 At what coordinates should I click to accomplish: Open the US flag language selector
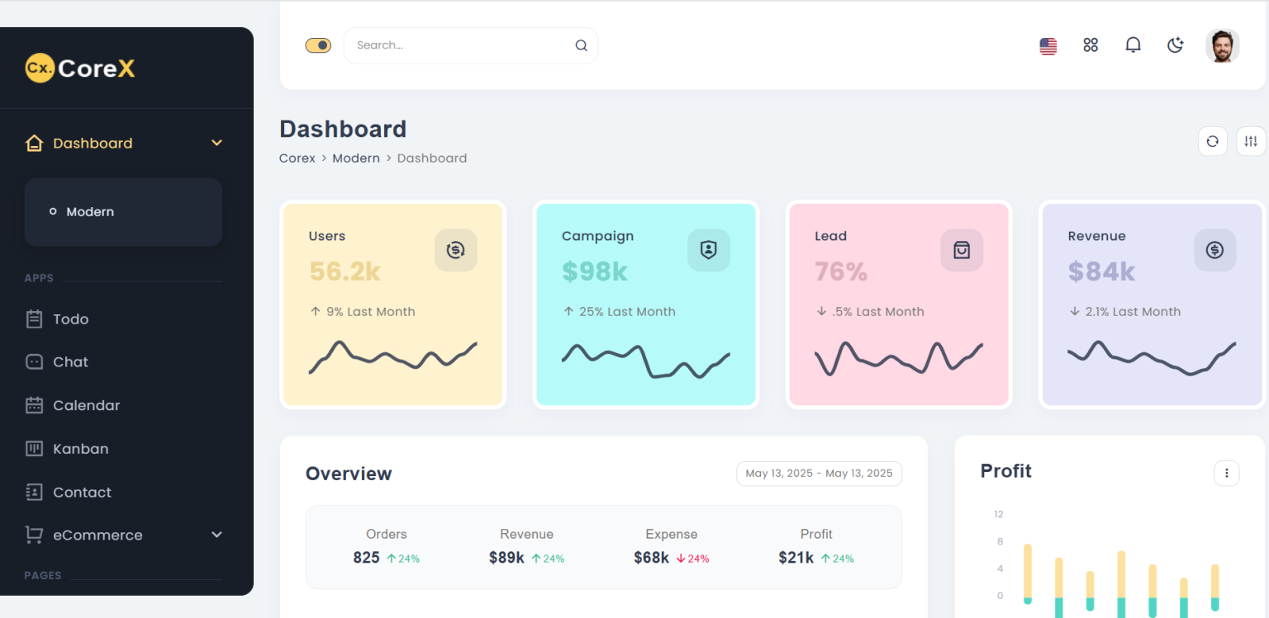(x=1048, y=45)
